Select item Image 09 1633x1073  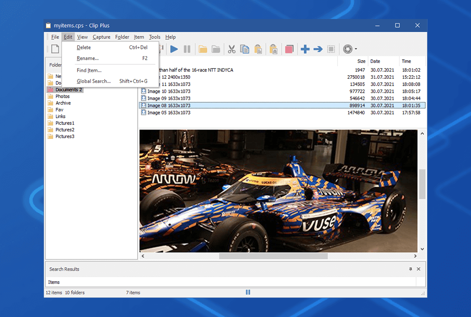click(x=282, y=98)
